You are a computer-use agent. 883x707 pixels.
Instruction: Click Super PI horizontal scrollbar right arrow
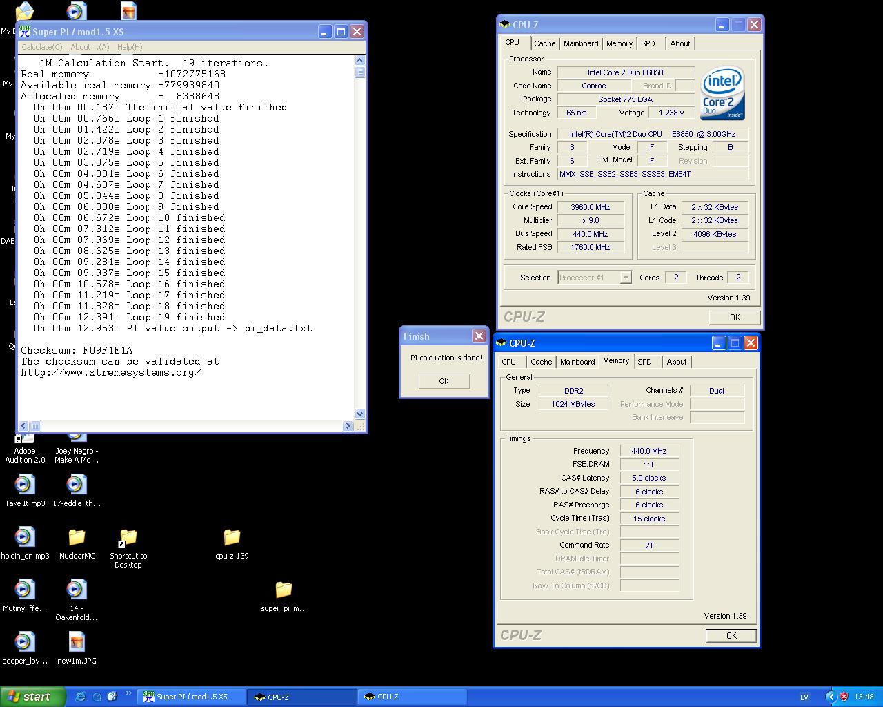(348, 426)
